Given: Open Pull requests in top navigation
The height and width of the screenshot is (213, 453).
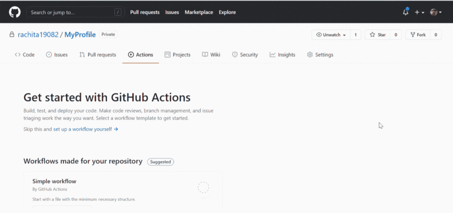Looking at the screenshot, I should click(x=145, y=12).
